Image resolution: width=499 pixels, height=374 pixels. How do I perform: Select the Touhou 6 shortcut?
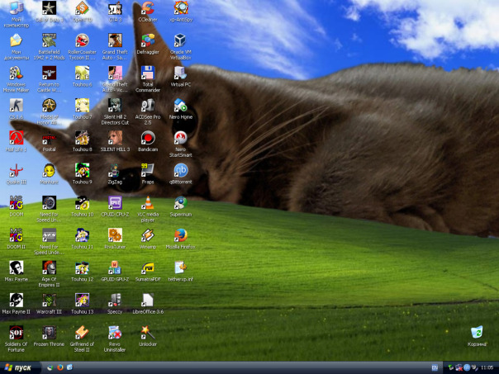click(82, 73)
